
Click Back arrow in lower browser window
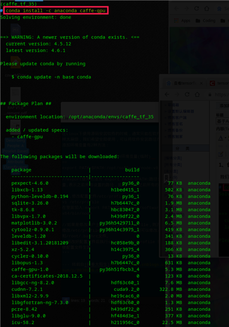coord(167,94)
